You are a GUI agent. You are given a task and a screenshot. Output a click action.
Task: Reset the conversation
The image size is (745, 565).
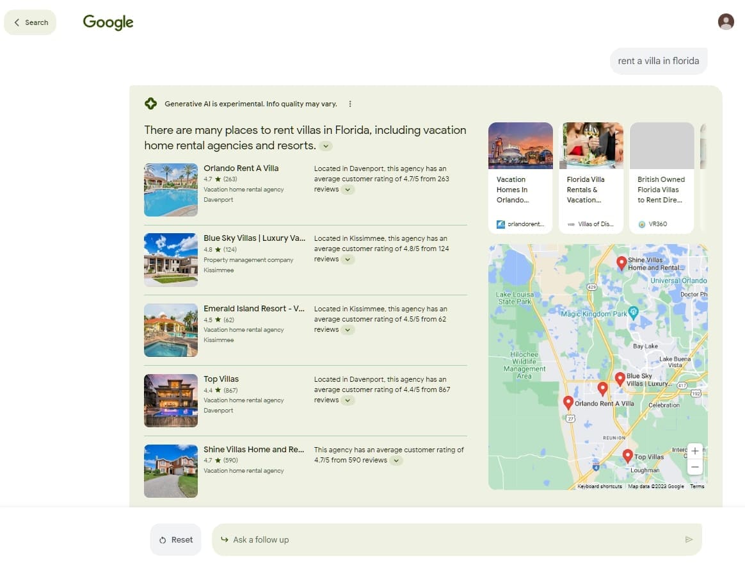point(176,539)
